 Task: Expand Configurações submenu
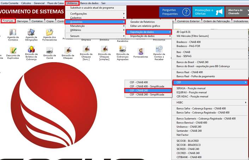click(96, 14)
